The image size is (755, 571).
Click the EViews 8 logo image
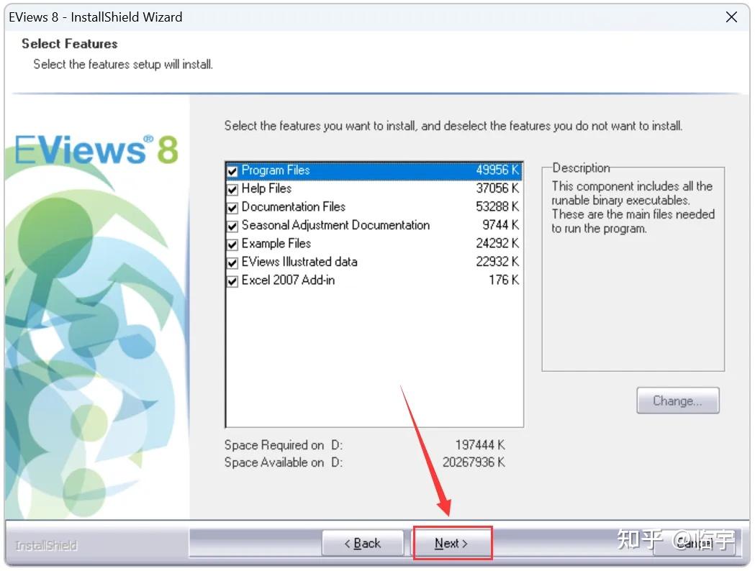94,147
